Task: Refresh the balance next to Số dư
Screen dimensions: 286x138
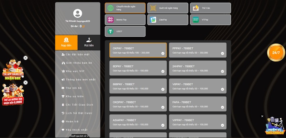Action: [84, 26]
